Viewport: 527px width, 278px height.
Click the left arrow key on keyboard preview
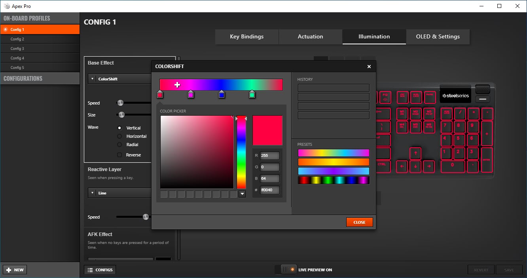pos(402,166)
